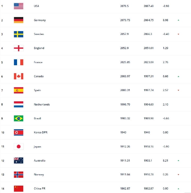This screenshot has height=193, width=191.
Task: Click the England flag icon
Action: tap(19, 48)
